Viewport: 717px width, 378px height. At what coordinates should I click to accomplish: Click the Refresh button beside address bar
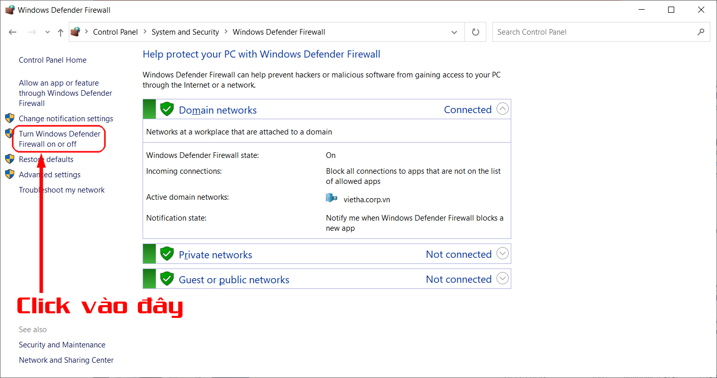476,32
